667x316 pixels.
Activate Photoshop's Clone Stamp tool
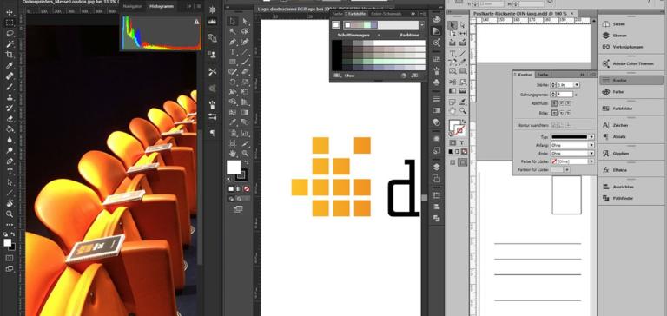tap(10, 97)
